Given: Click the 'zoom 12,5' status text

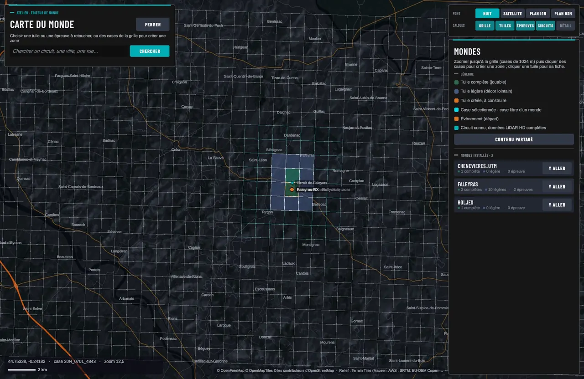Looking at the screenshot, I should tap(114, 362).
